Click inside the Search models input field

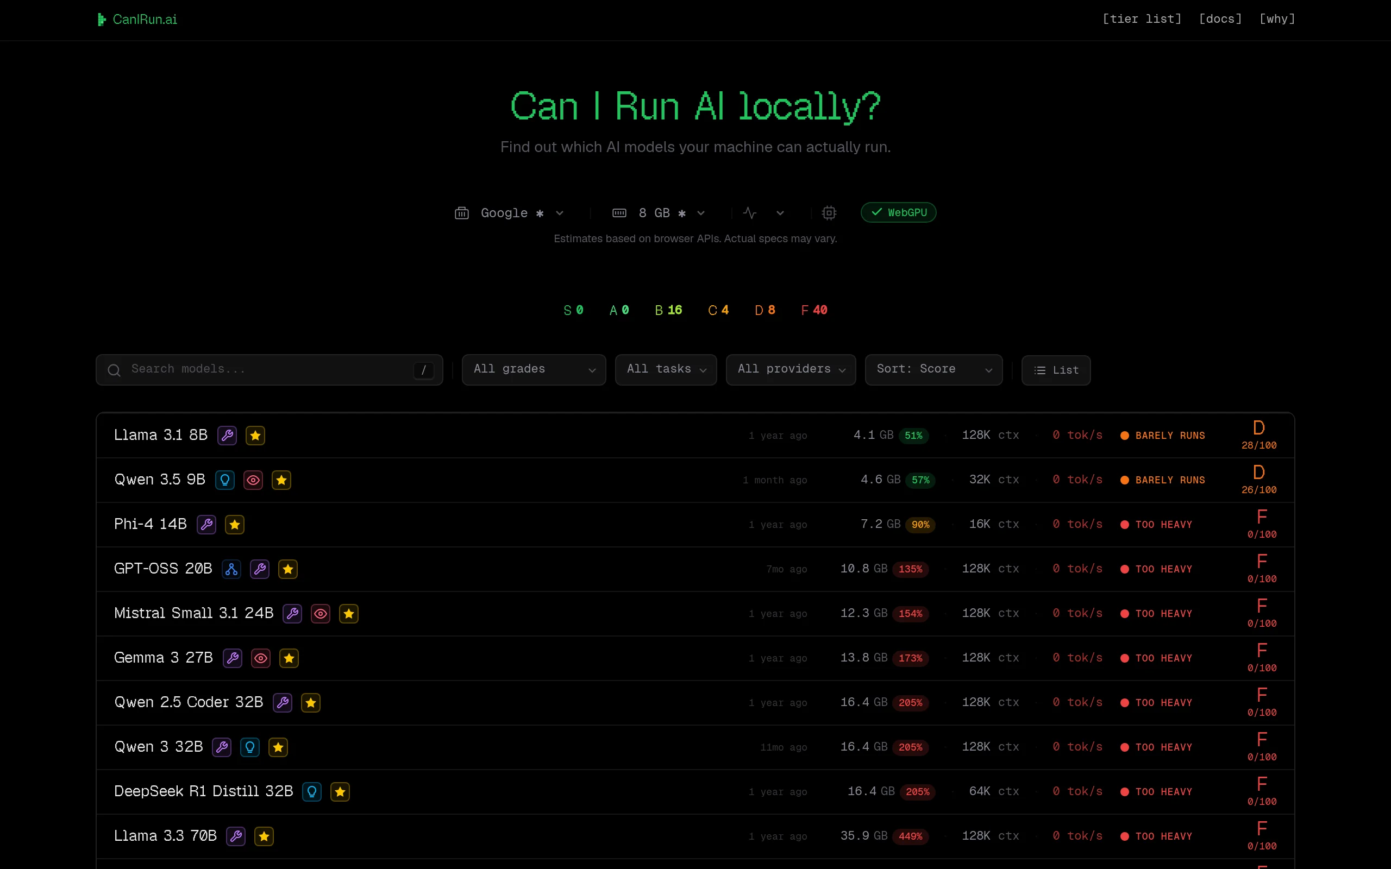[259, 369]
